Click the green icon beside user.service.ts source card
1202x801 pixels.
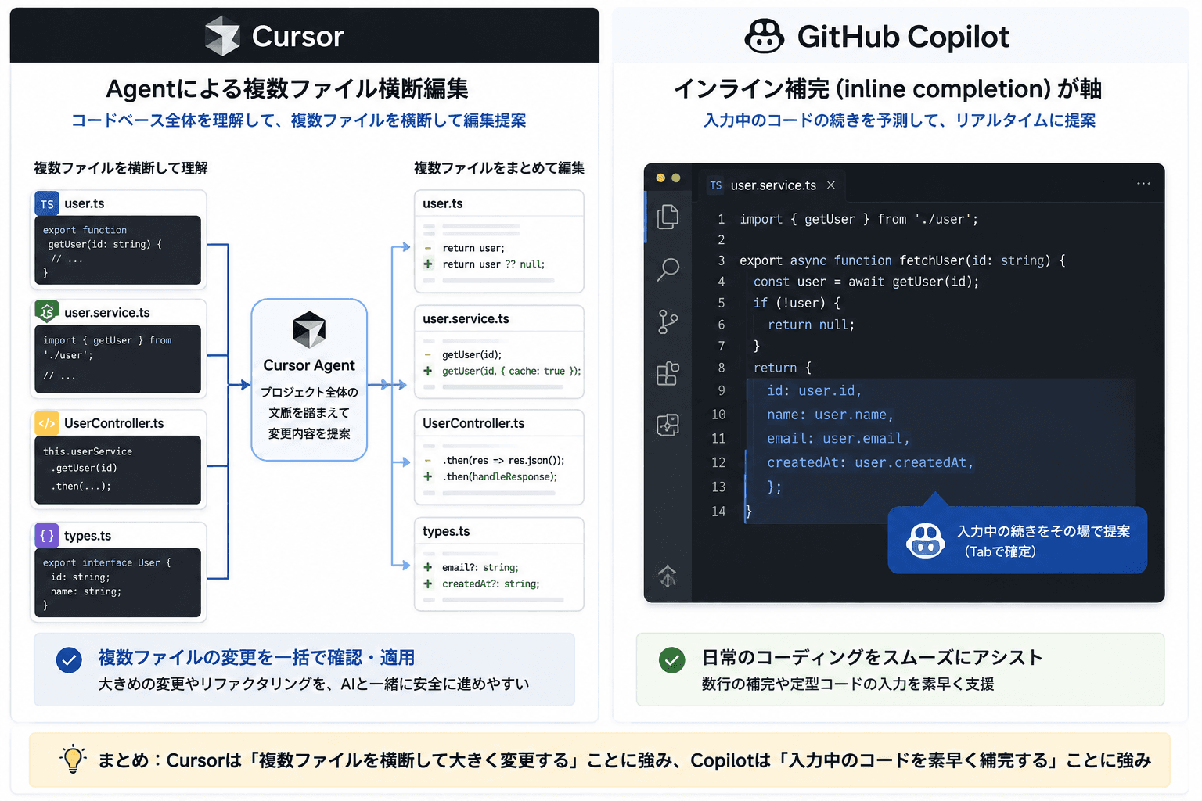click(x=47, y=312)
